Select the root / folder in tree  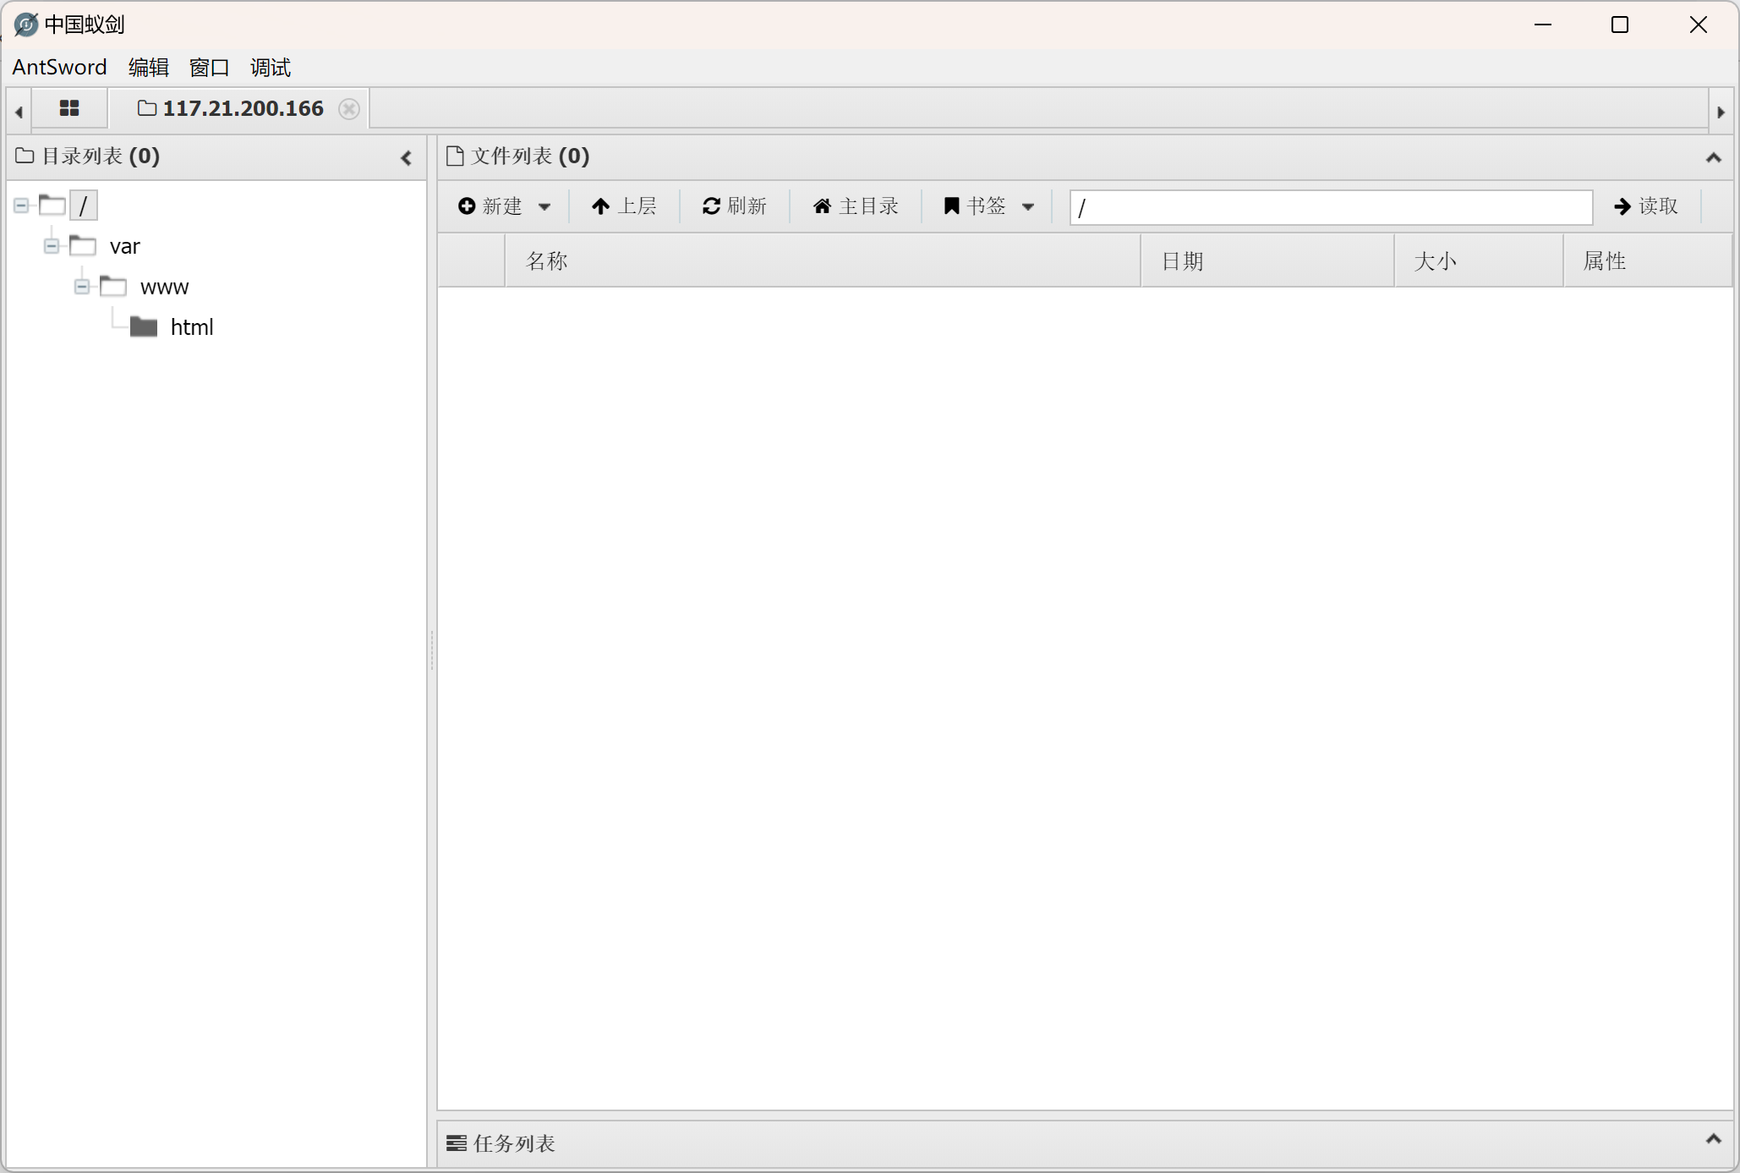tap(84, 206)
